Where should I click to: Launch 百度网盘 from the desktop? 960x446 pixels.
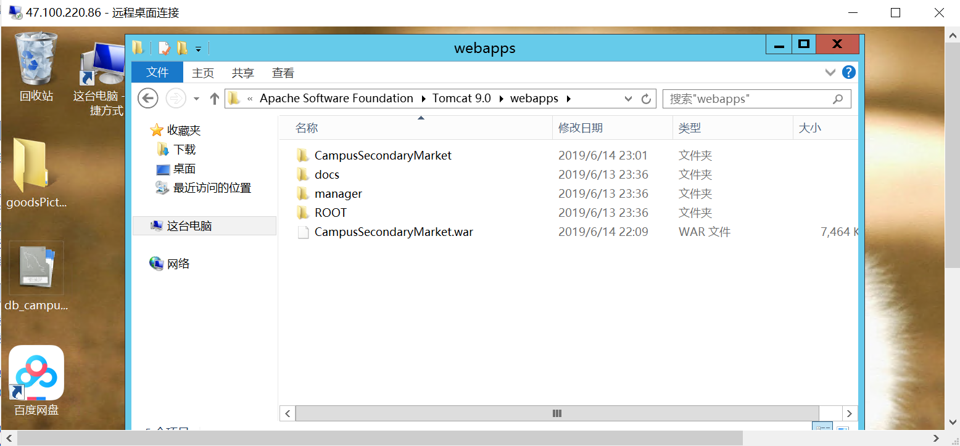[36, 379]
